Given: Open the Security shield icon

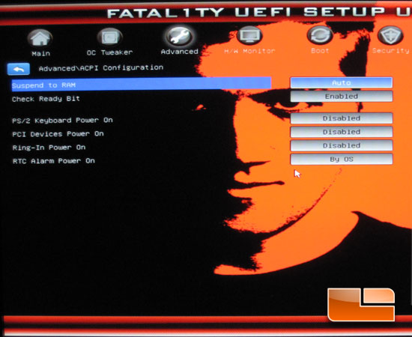Looking at the screenshot, I should pyautogui.click(x=390, y=35).
